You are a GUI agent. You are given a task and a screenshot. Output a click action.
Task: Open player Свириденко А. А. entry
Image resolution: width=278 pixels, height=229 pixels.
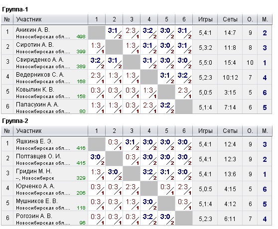[40, 60]
